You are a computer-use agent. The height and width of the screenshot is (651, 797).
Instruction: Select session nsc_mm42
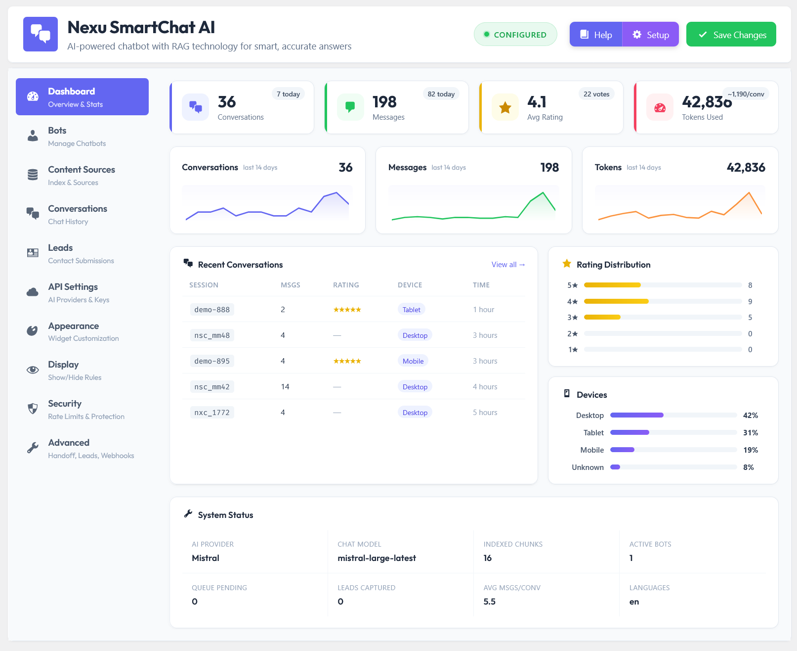[x=212, y=386]
